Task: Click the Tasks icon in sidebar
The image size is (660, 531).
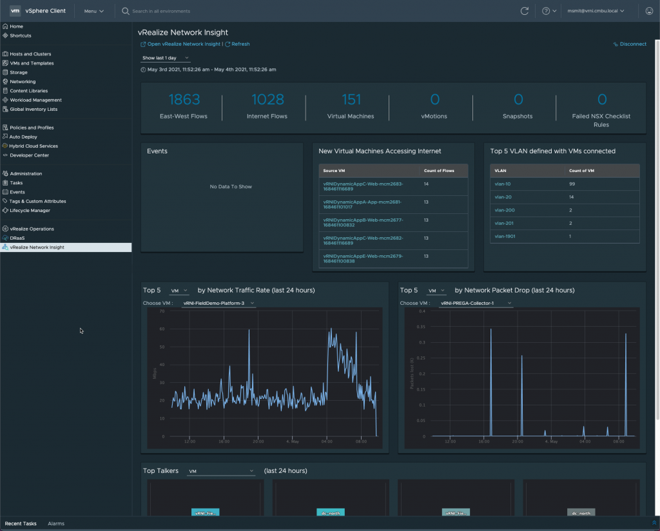Action: [x=5, y=182]
